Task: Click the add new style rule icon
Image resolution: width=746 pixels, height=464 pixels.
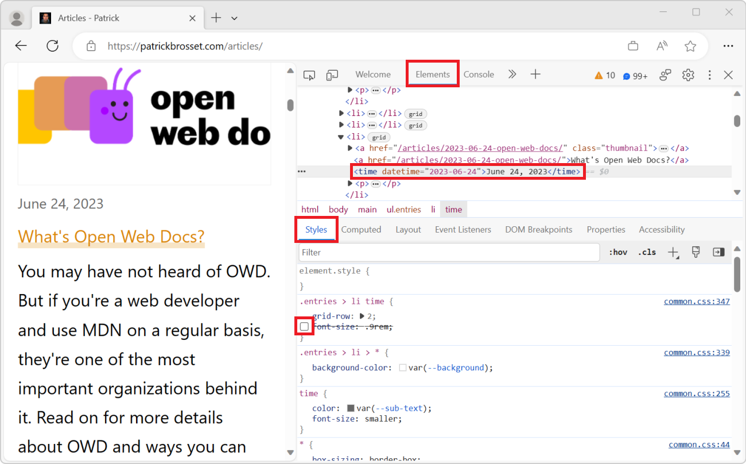Action: point(674,253)
